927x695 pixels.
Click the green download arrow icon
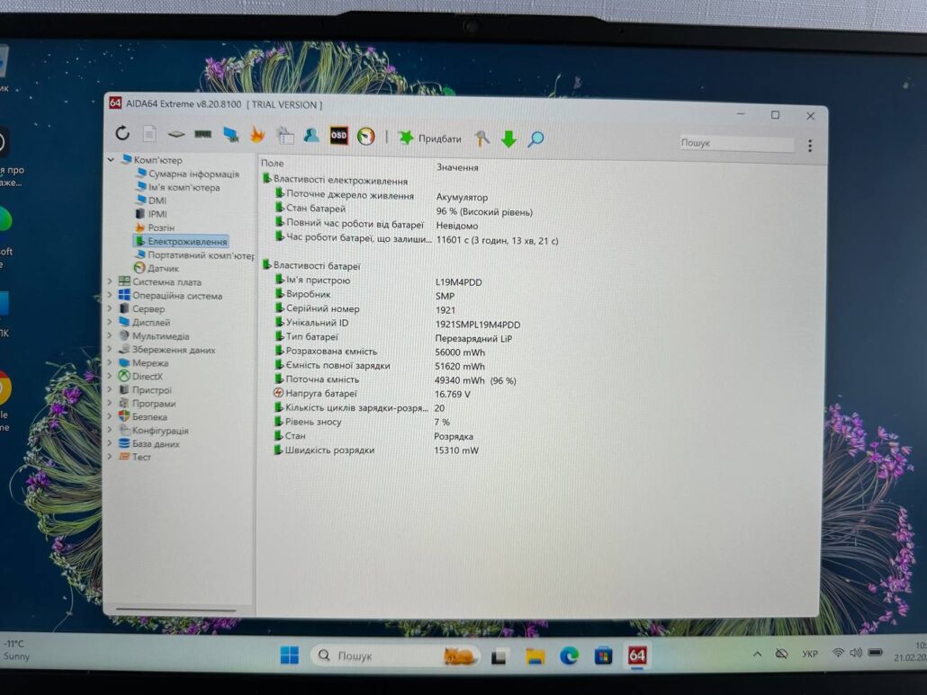(508, 138)
